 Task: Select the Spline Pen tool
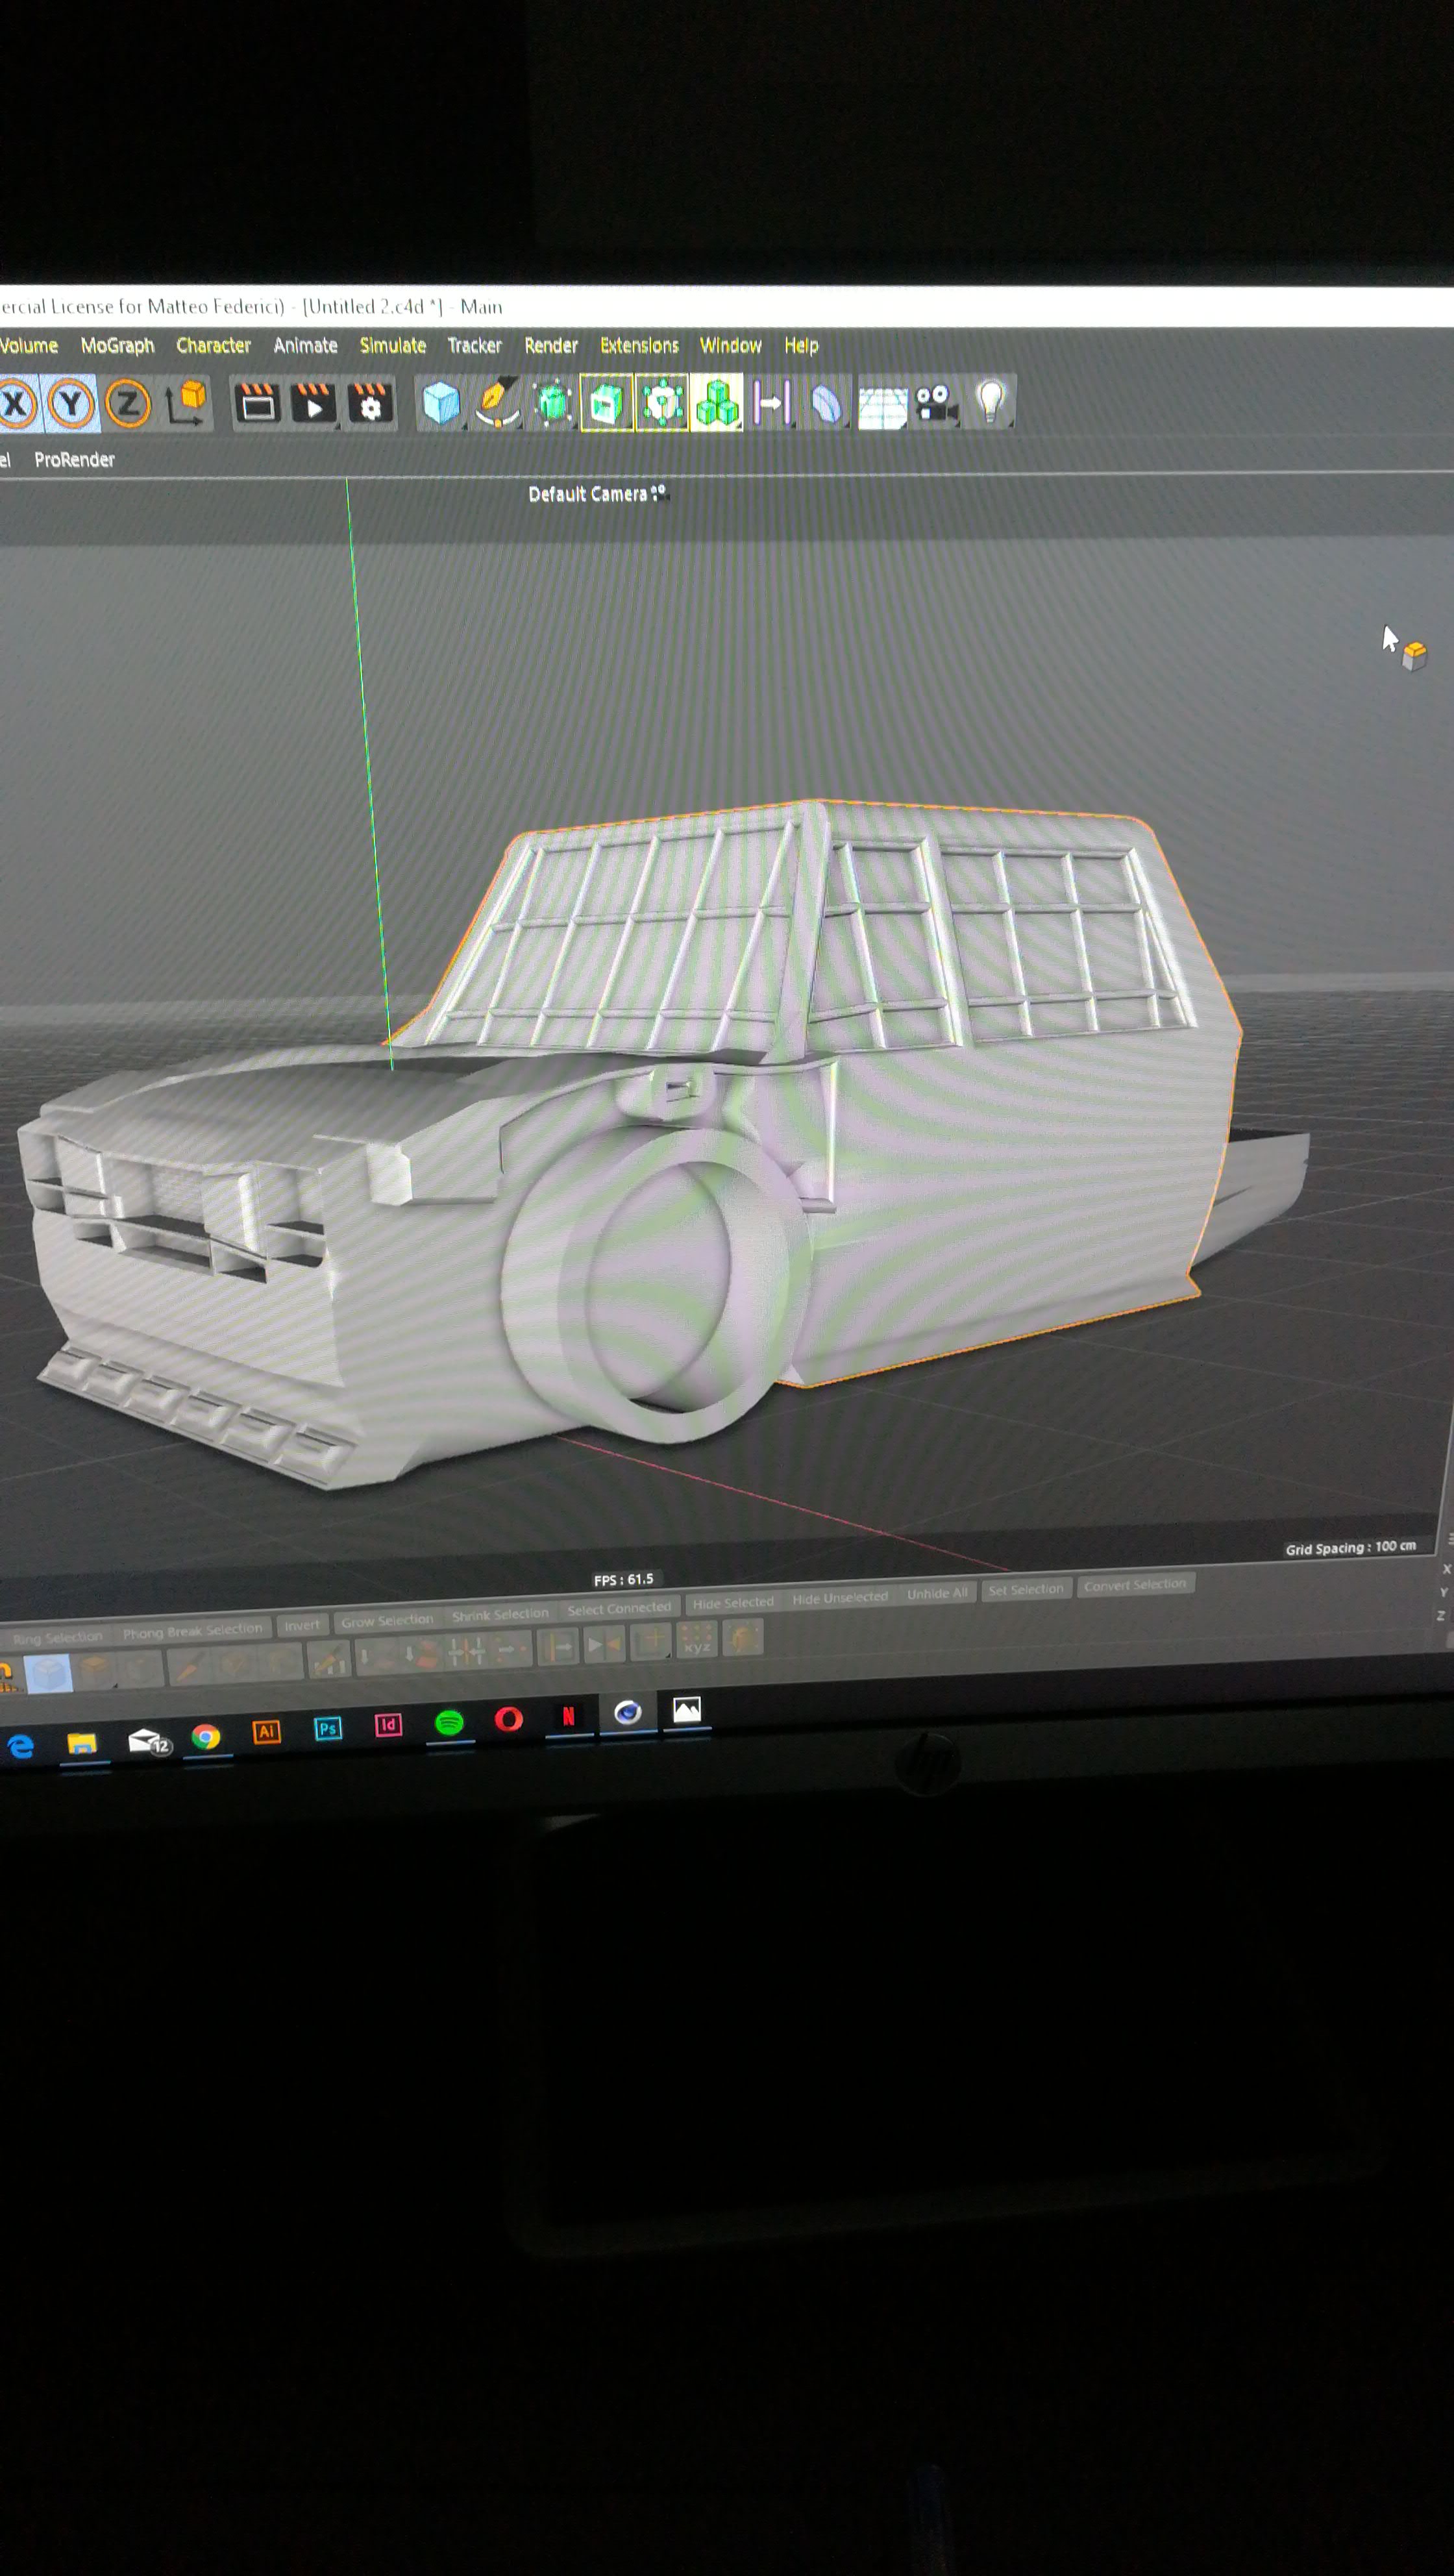point(497,403)
